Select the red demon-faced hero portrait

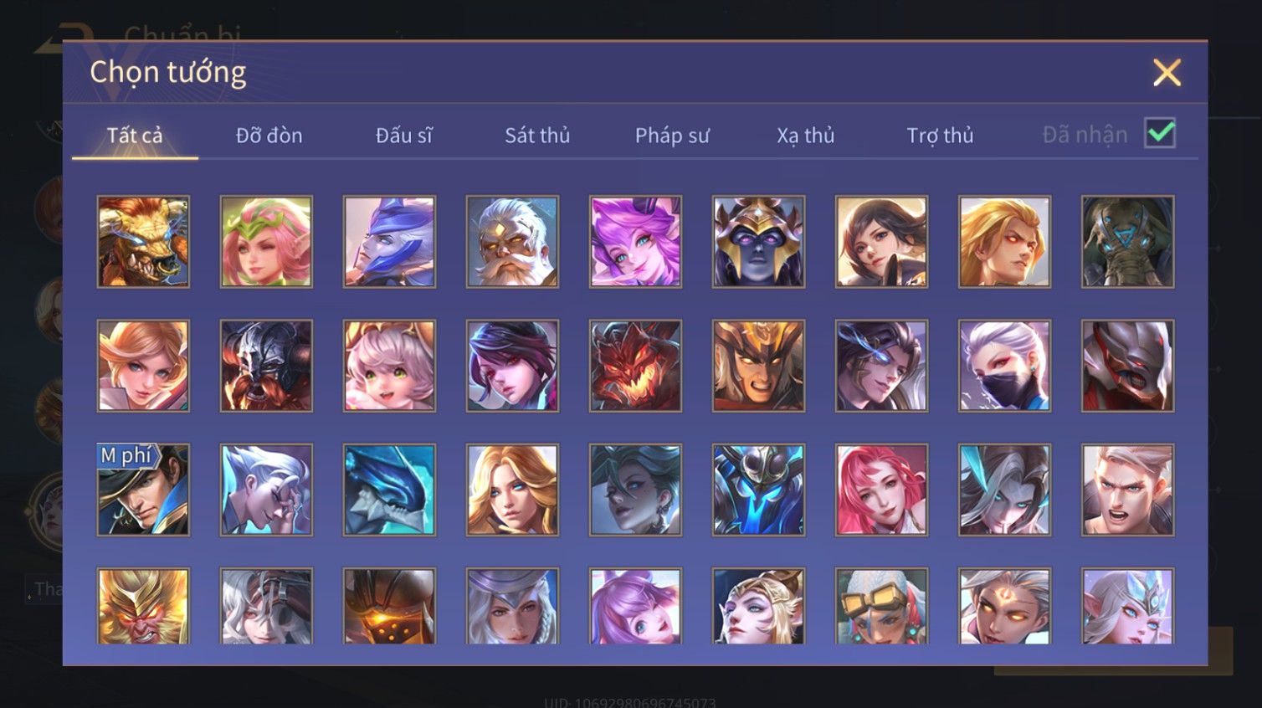coord(635,366)
